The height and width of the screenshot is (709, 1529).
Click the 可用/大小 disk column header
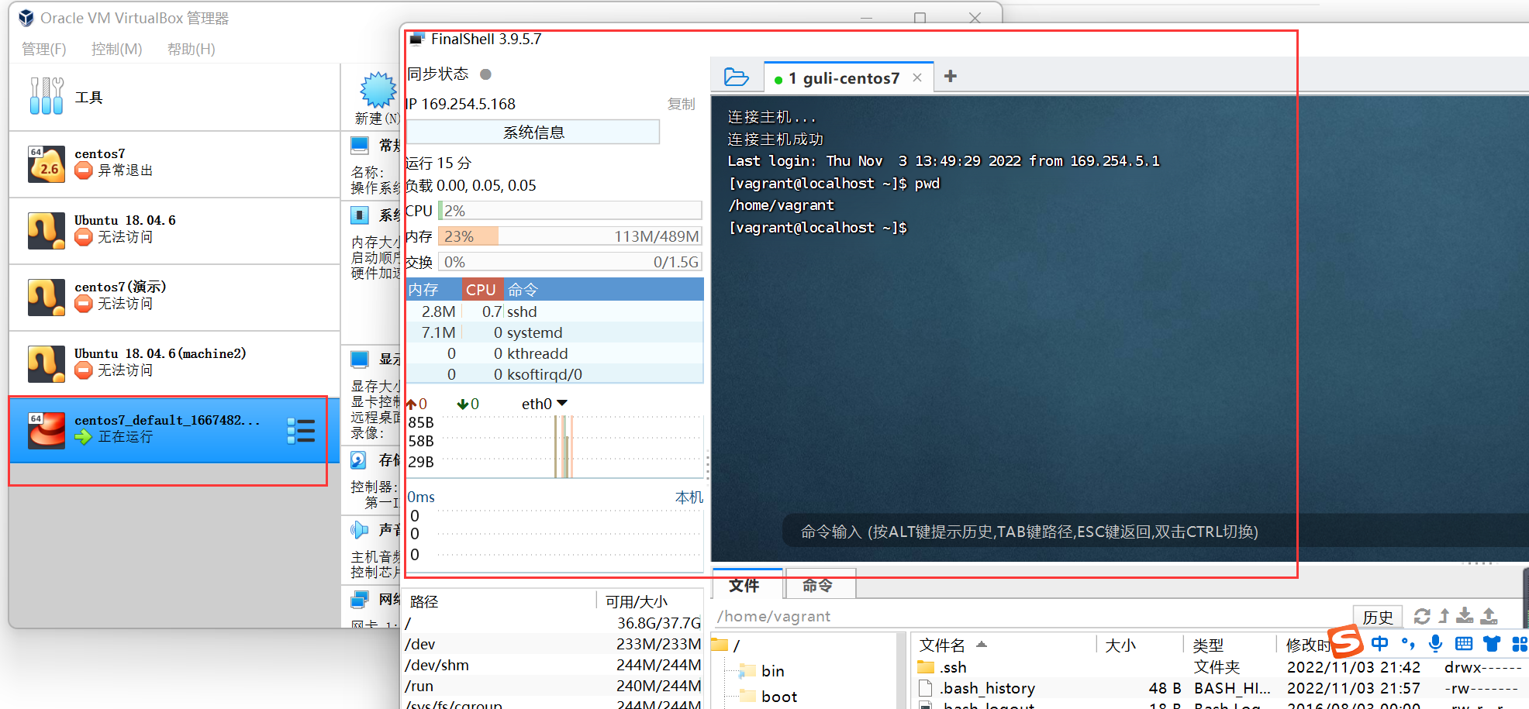650,601
